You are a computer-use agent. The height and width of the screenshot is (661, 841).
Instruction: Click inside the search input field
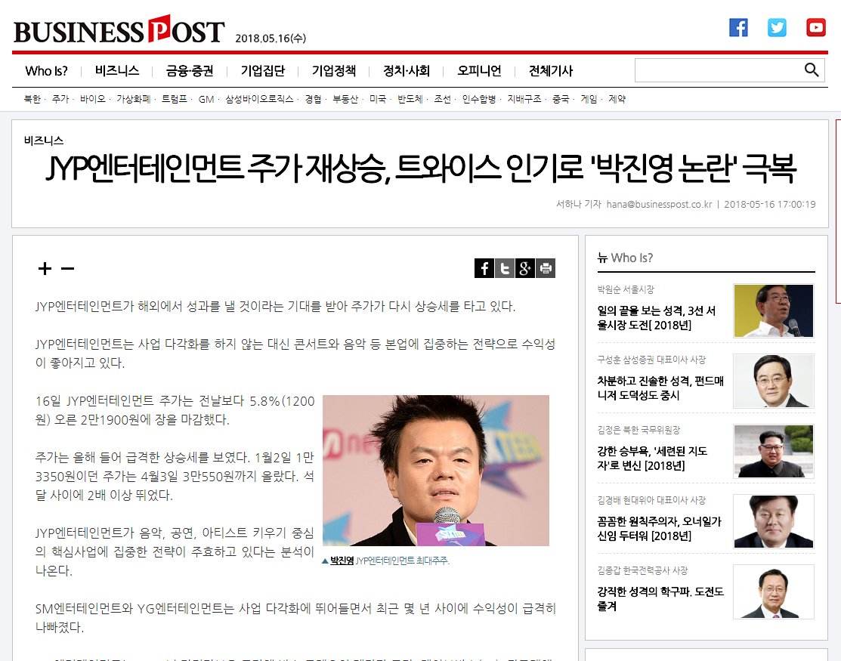[x=719, y=70]
